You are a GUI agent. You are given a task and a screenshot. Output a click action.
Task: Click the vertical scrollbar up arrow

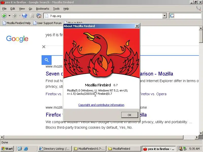201,28
